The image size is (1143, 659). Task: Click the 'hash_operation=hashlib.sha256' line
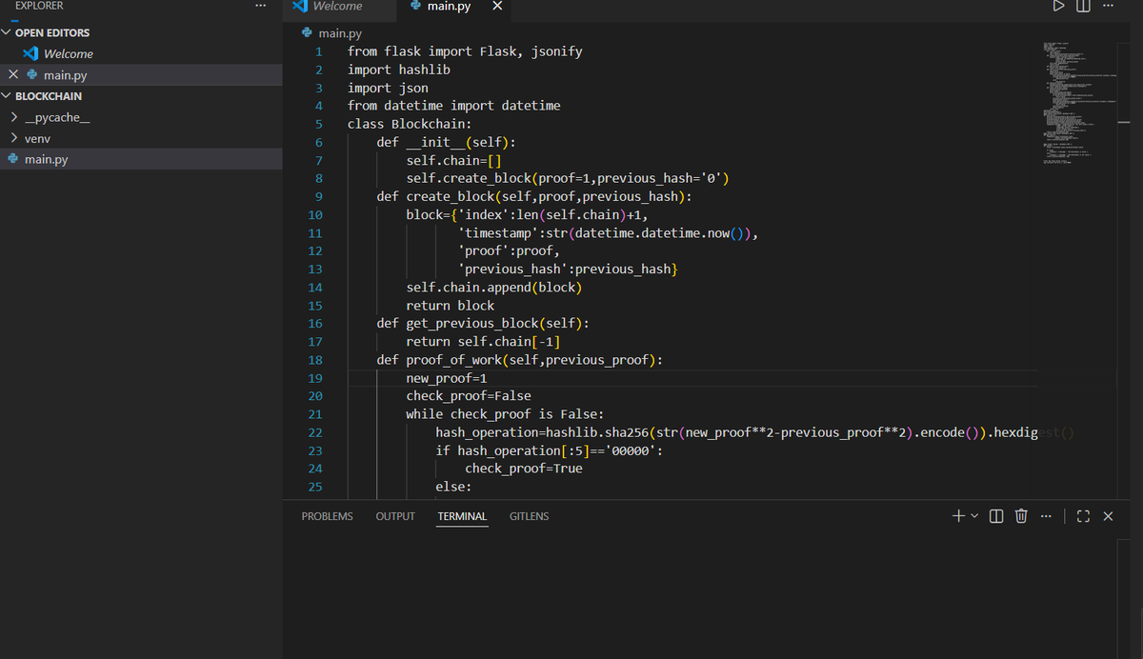click(x=754, y=432)
